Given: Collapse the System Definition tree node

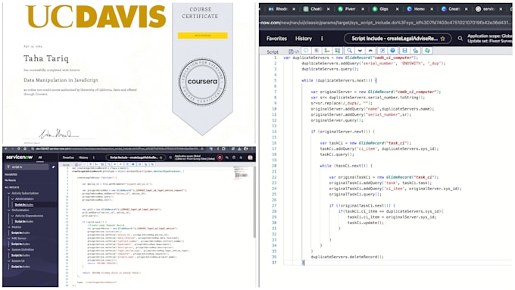Looking at the screenshot, I should [x=9, y=250].
